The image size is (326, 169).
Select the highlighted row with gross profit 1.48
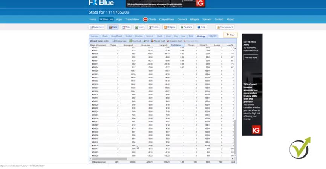162,146
